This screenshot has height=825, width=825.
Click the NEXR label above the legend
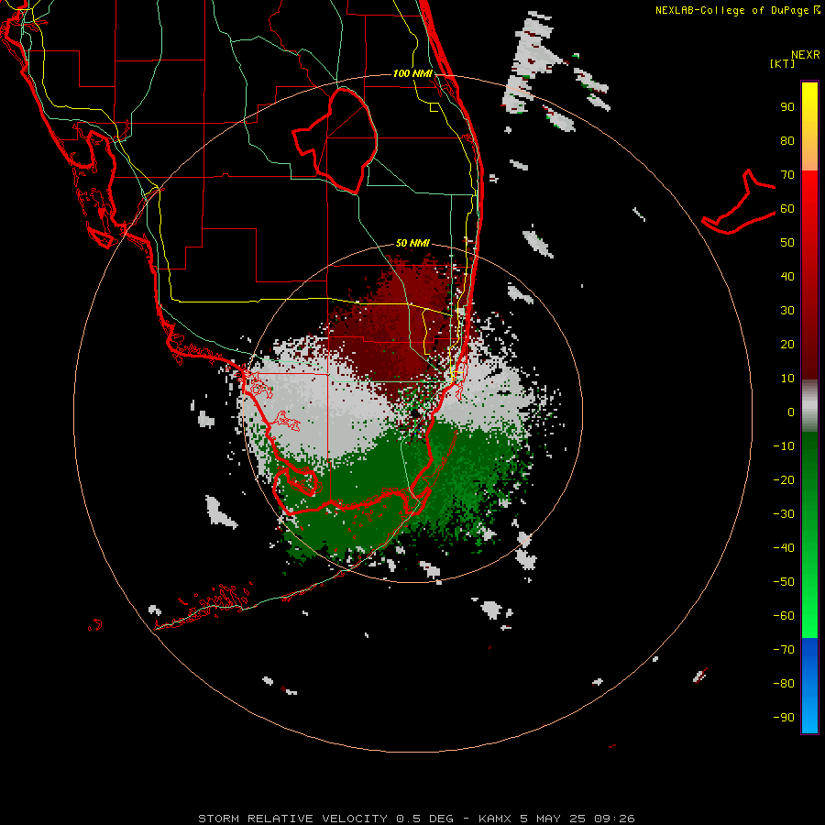[x=806, y=55]
